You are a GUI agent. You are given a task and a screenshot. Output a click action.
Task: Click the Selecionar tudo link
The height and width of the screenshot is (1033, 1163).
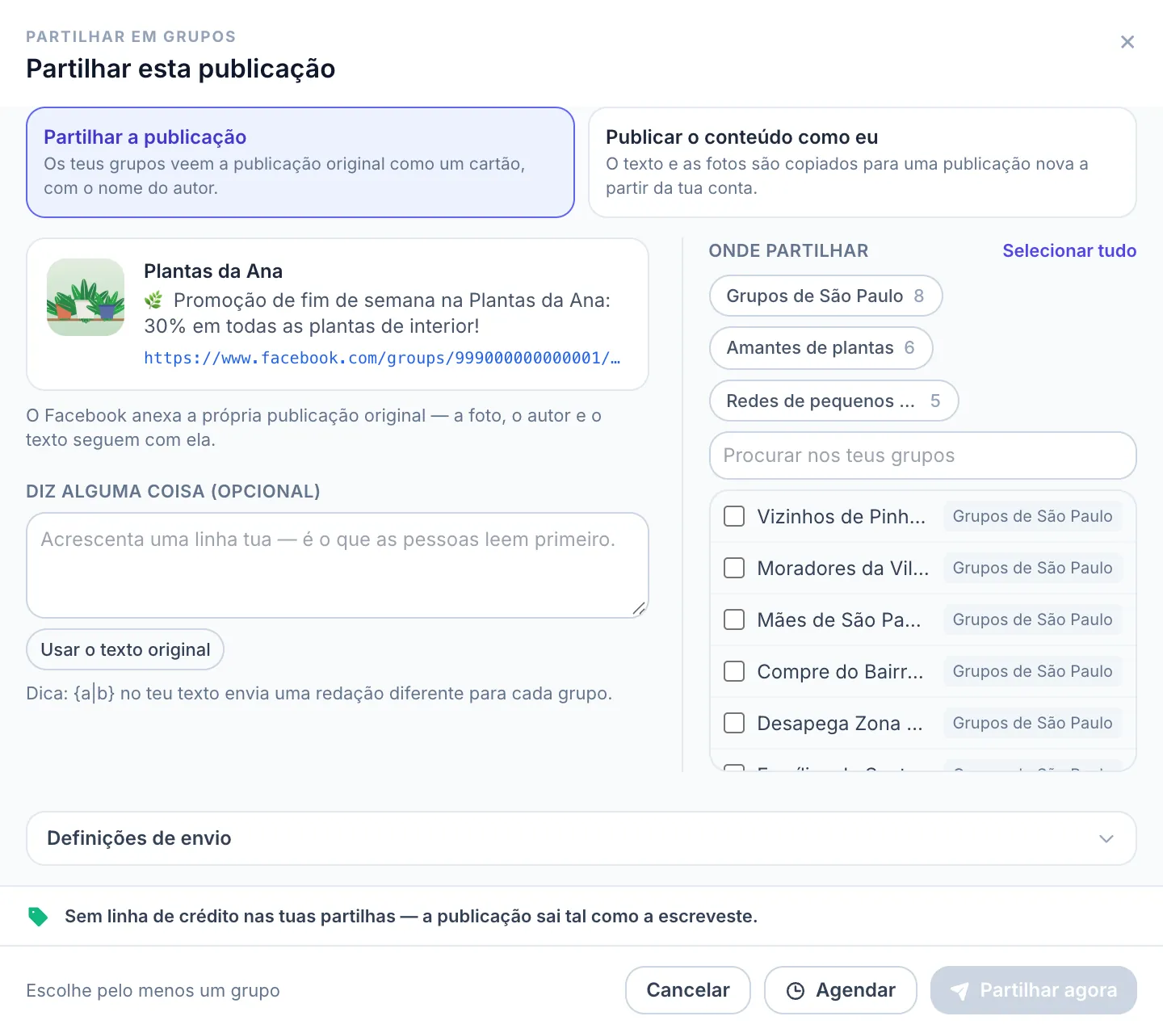coord(1069,250)
